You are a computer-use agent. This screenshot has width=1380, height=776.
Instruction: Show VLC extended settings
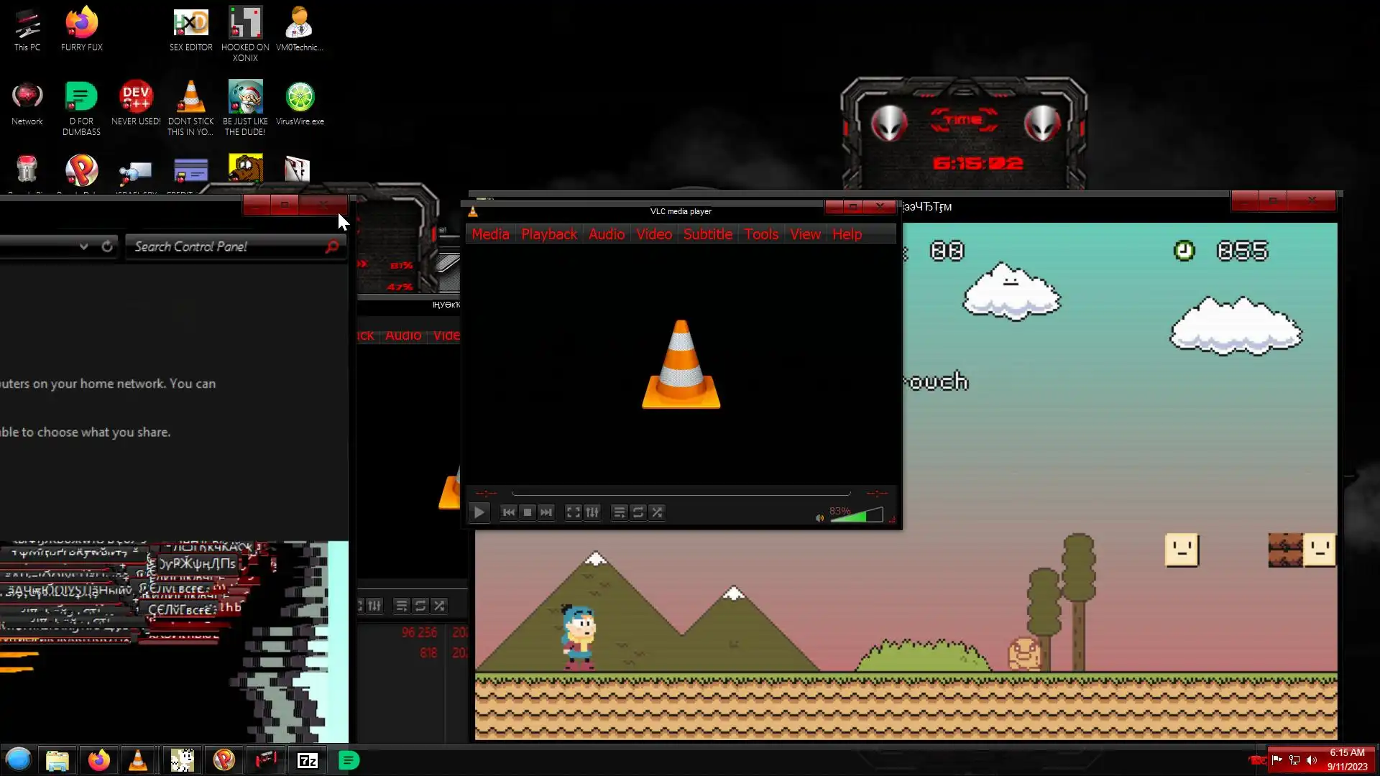(592, 512)
